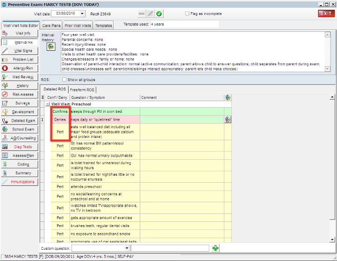337x261 pixels.
Task: Toggle Pert for normal BM pattern row
Action: point(60,146)
